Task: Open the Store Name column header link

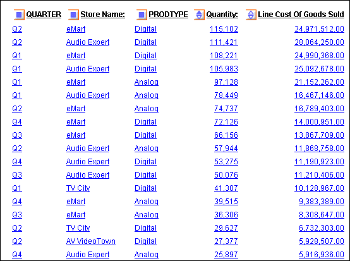Action: pos(103,15)
